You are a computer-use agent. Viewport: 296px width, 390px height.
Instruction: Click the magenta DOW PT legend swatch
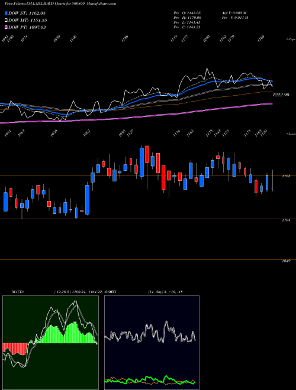point(6,27)
